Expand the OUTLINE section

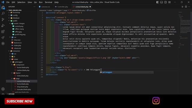click(x=11, y=94)
